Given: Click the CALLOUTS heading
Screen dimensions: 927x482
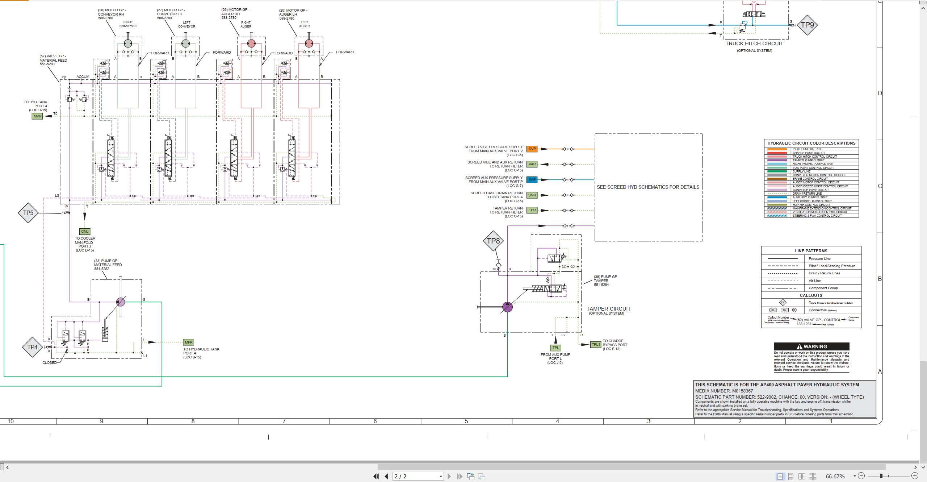Looking at the screenshot, I should point(811,295).
